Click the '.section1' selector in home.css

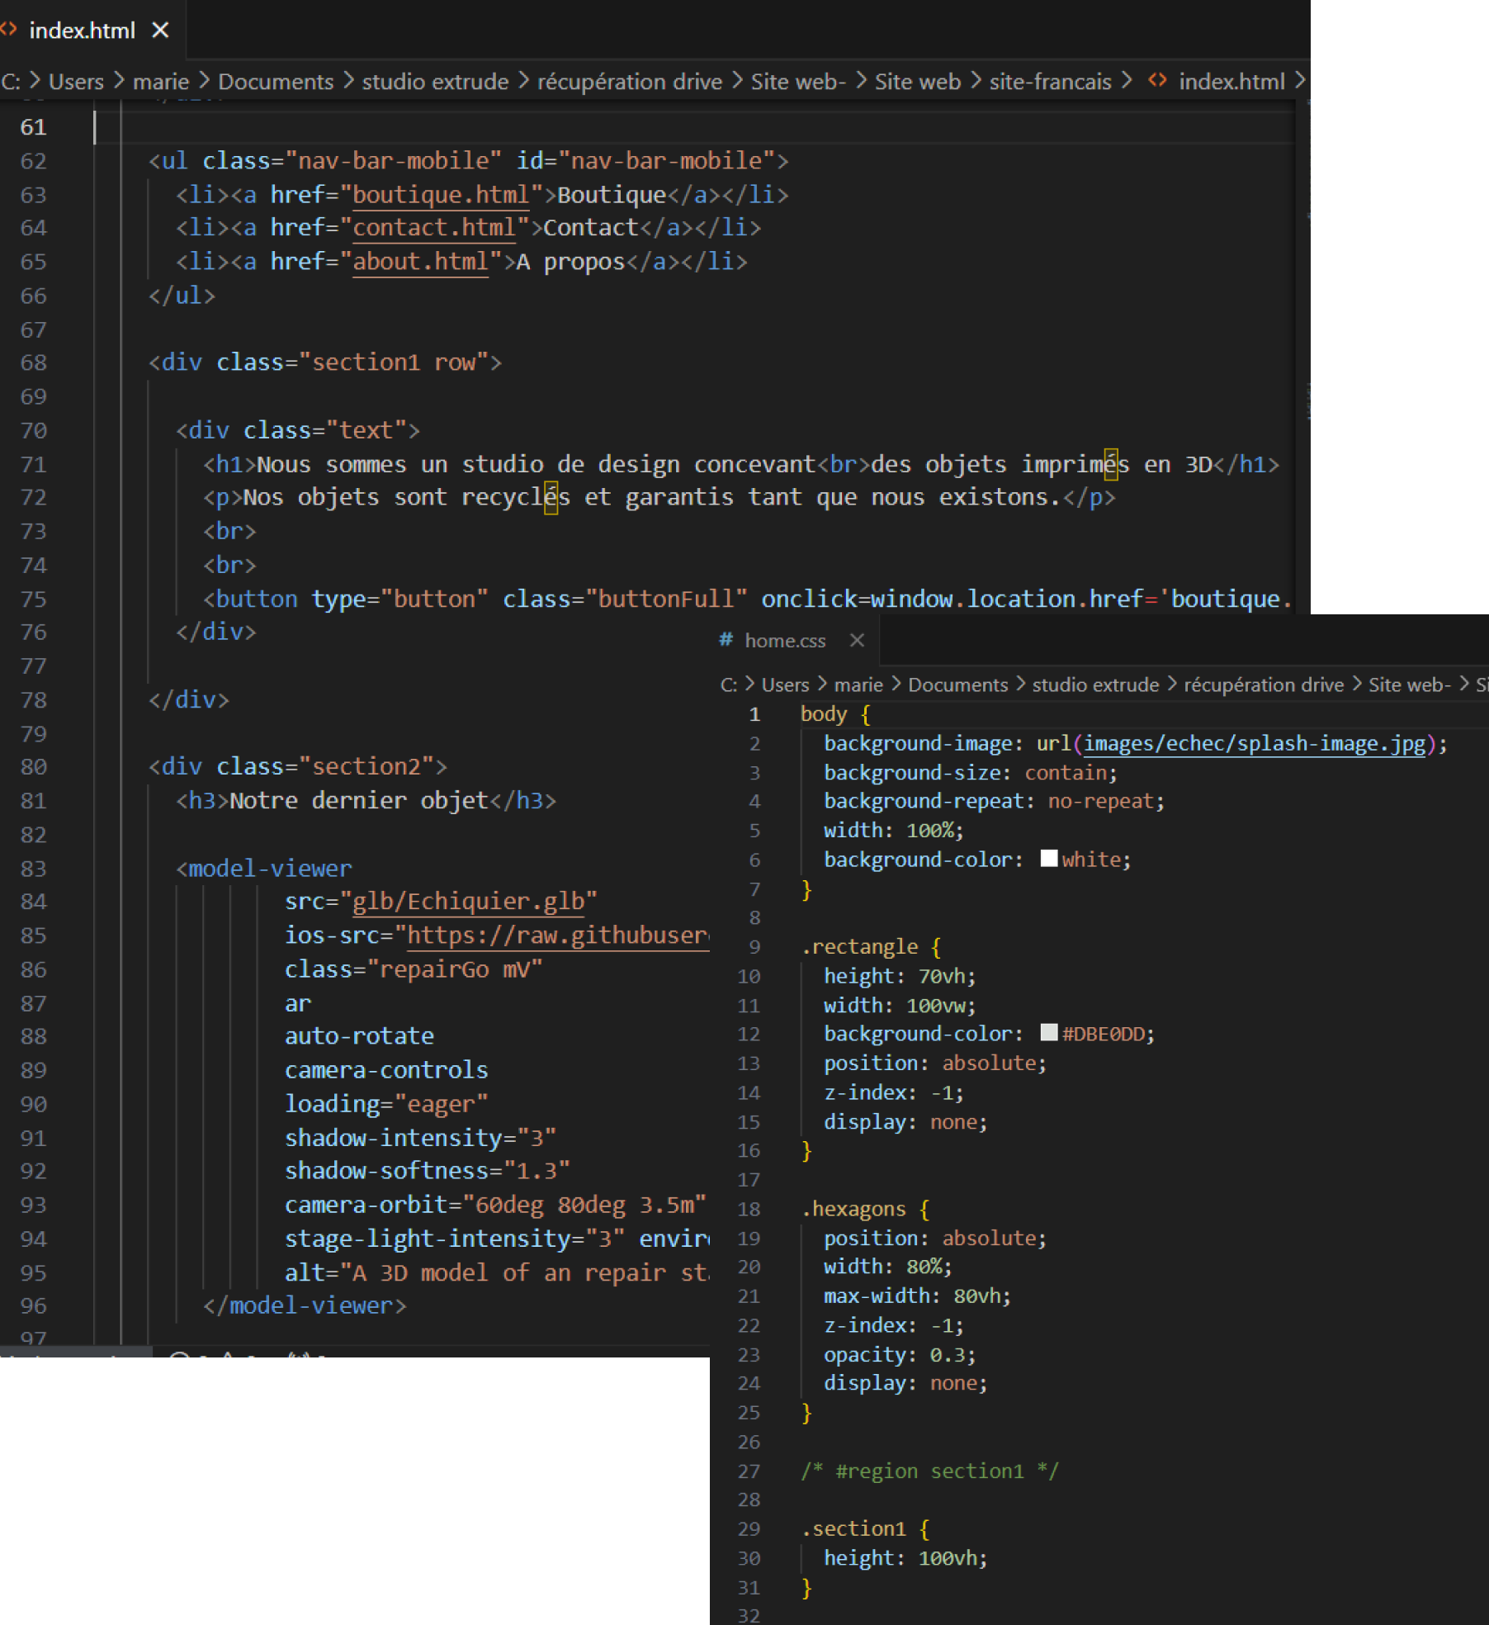pyautogui.click(x=853, y=1529)
